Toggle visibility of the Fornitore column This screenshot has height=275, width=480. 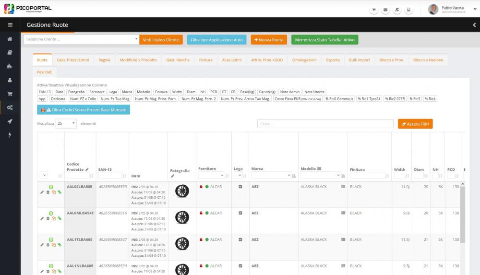coord(97,92)
